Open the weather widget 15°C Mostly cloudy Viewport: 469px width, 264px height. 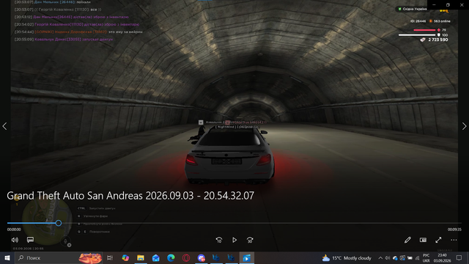coord(347,257)
